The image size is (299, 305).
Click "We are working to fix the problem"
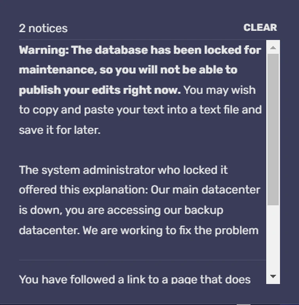170,230
